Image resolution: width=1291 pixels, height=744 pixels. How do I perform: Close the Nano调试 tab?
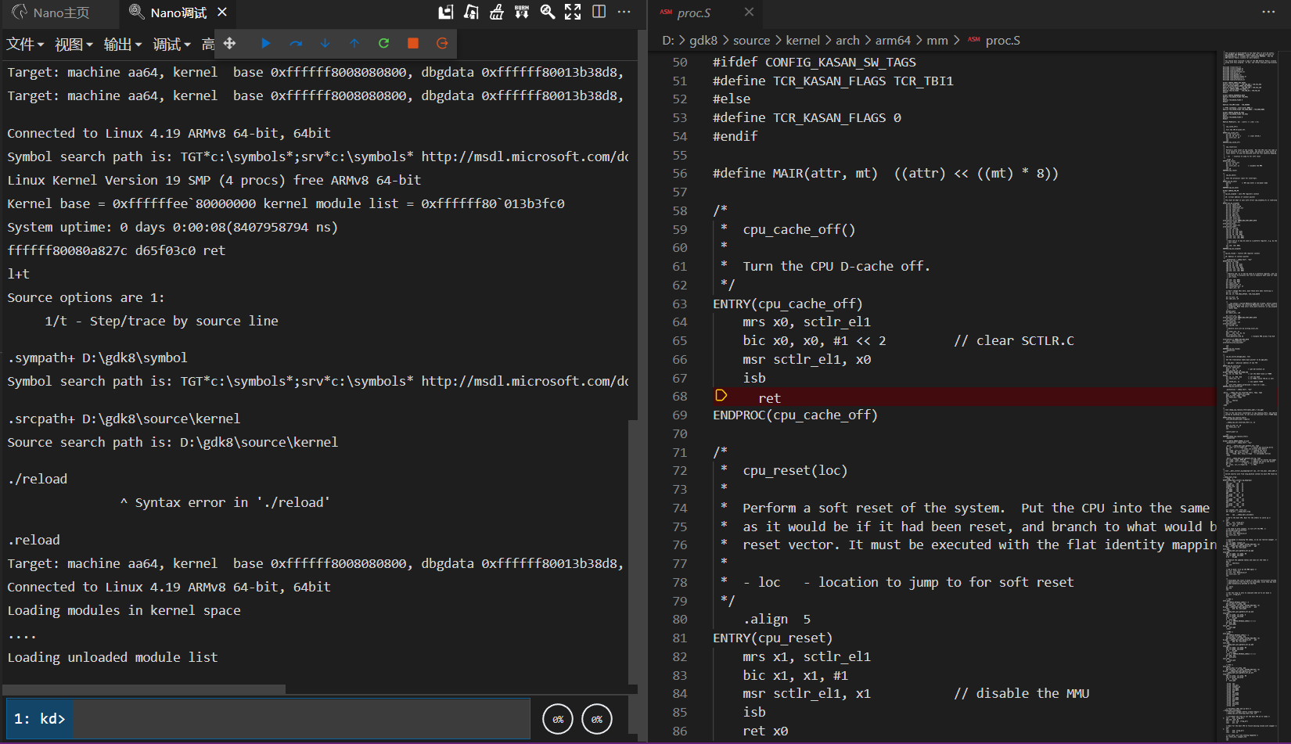[x=222, y=13]
